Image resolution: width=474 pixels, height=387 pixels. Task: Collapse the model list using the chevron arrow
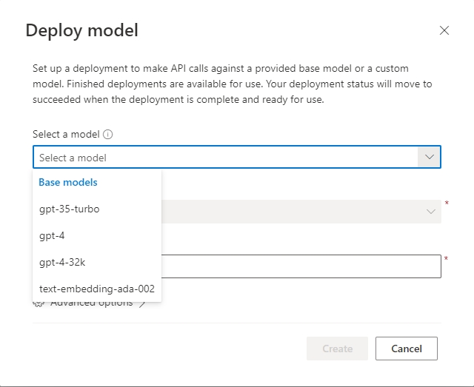(430, 158)
